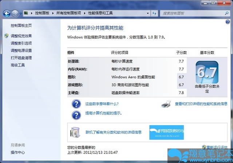233x163 pixels.
Task: Open 打开磁盘清理 link
Action: tap(21, 58)
